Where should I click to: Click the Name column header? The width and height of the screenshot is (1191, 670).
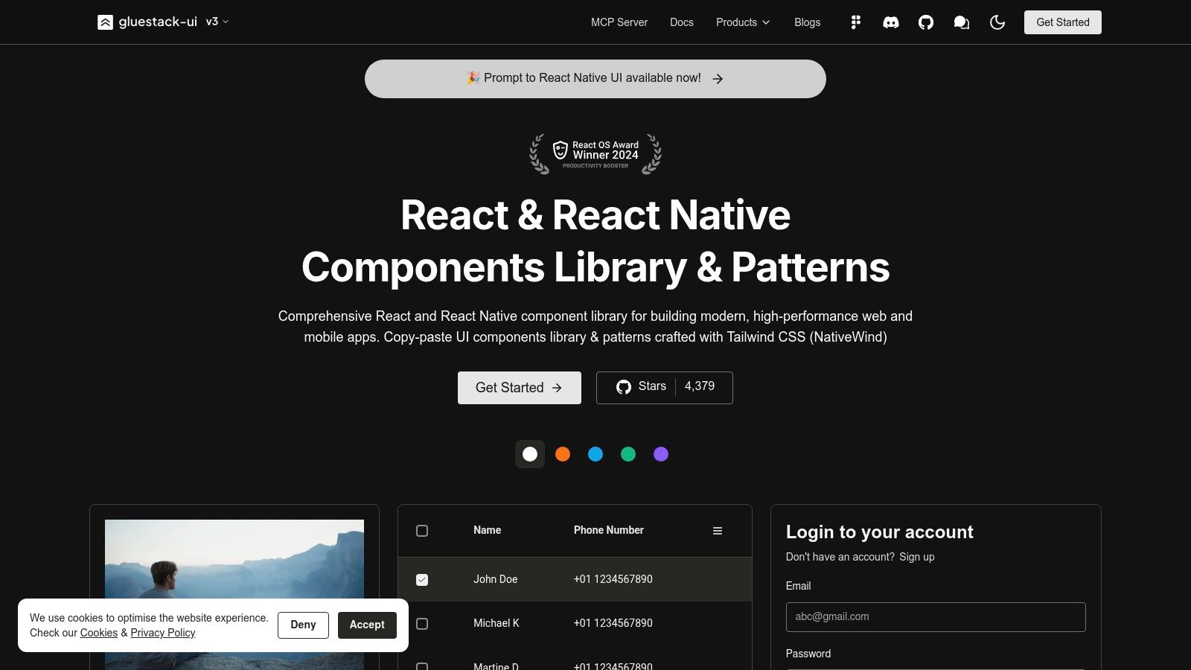tap(488, 530)
